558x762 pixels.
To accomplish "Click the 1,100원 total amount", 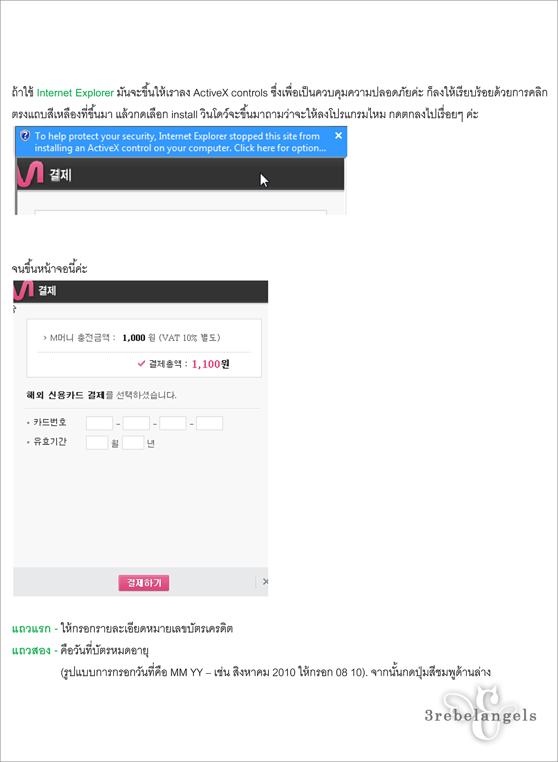I will point(211,364).
